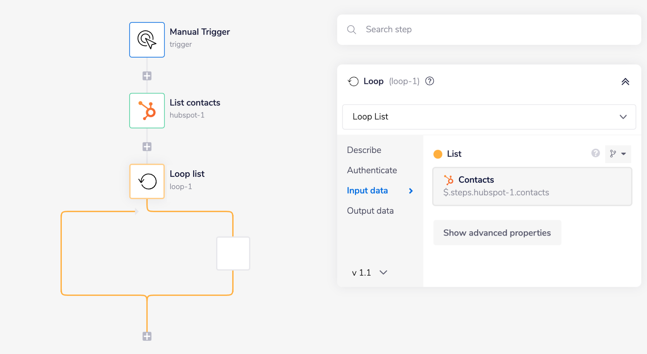Open the help icon next to Loop header
This screenshot has width=647, height=354.
point(429,81)
